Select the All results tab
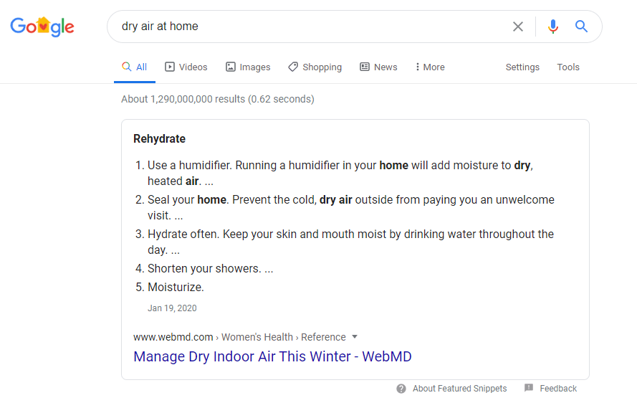 point(135,67)
